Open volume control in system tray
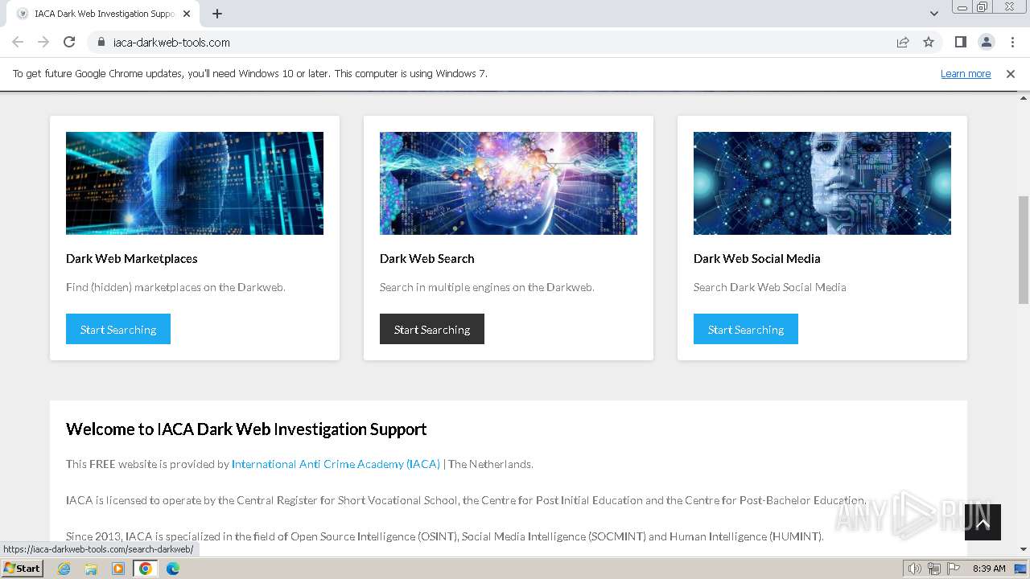The height and width of the screenshot is (579, 1030). click(x=915, y=569)
